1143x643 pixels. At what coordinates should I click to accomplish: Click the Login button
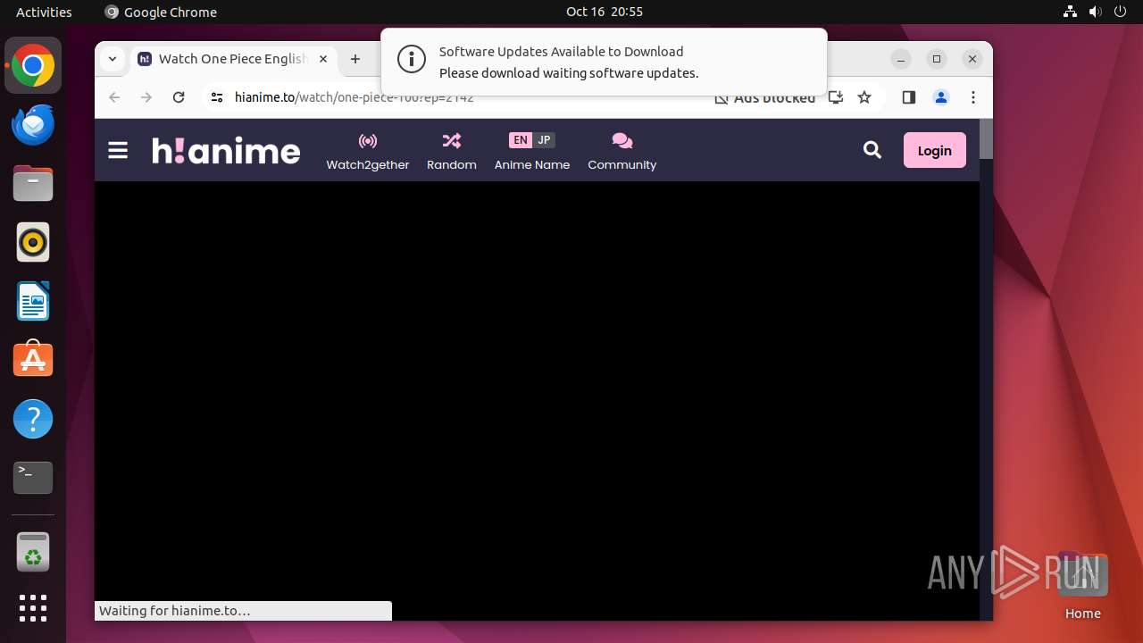(x=935, y=150)
